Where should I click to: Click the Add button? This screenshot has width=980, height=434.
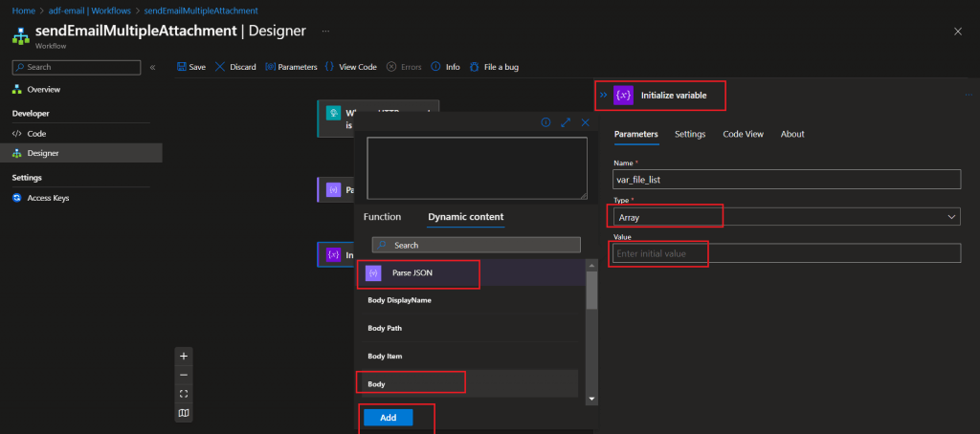click(389, 418)
